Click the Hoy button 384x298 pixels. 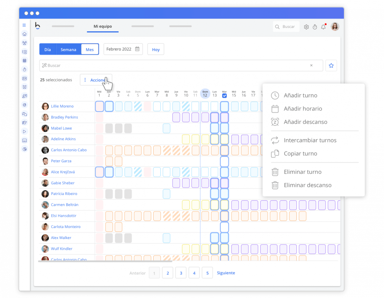point(156,49)
